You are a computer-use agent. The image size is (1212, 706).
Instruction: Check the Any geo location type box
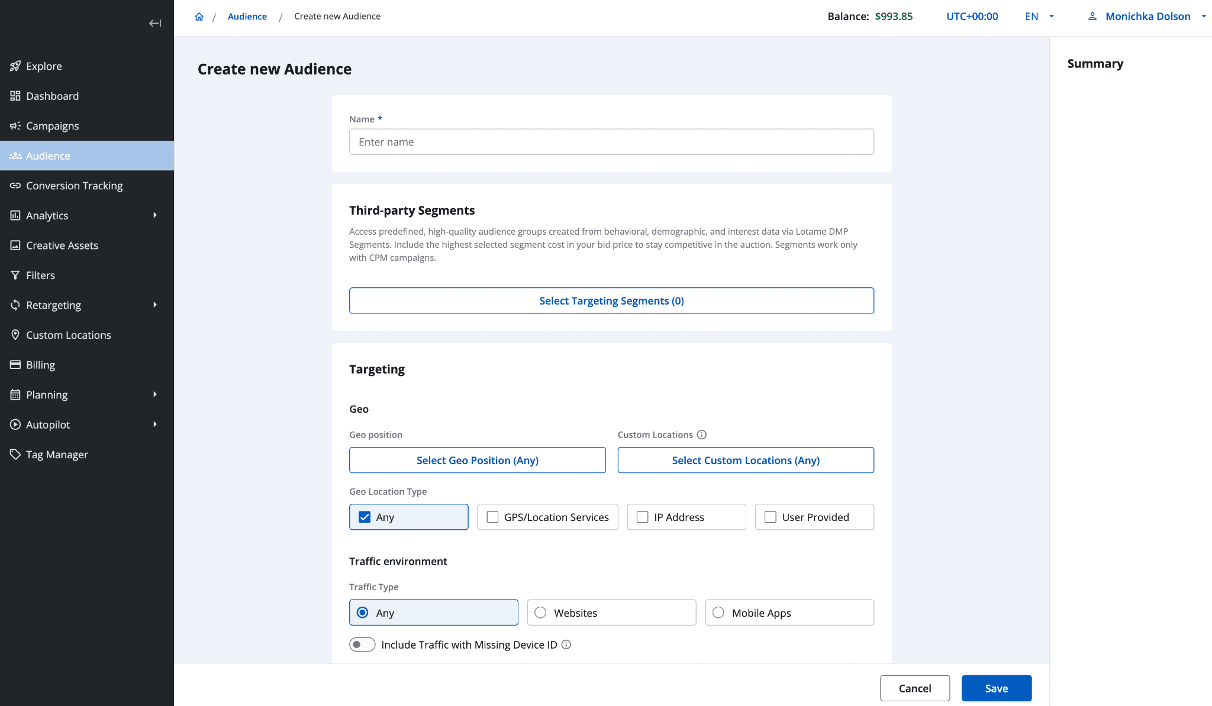click(x=365, y=517)
